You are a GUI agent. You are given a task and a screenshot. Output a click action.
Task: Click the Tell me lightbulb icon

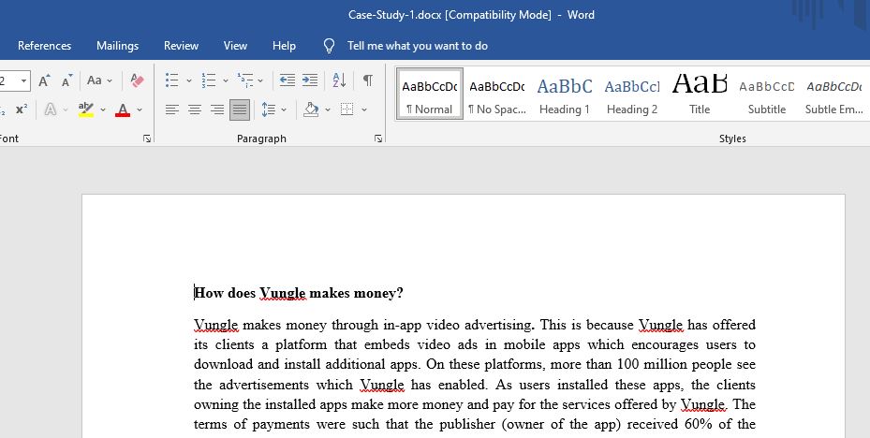[329, 46]
